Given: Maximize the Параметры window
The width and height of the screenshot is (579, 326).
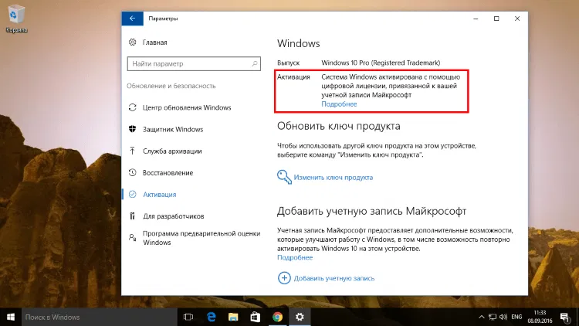Looking at the screenshot, I should (496, 19).
